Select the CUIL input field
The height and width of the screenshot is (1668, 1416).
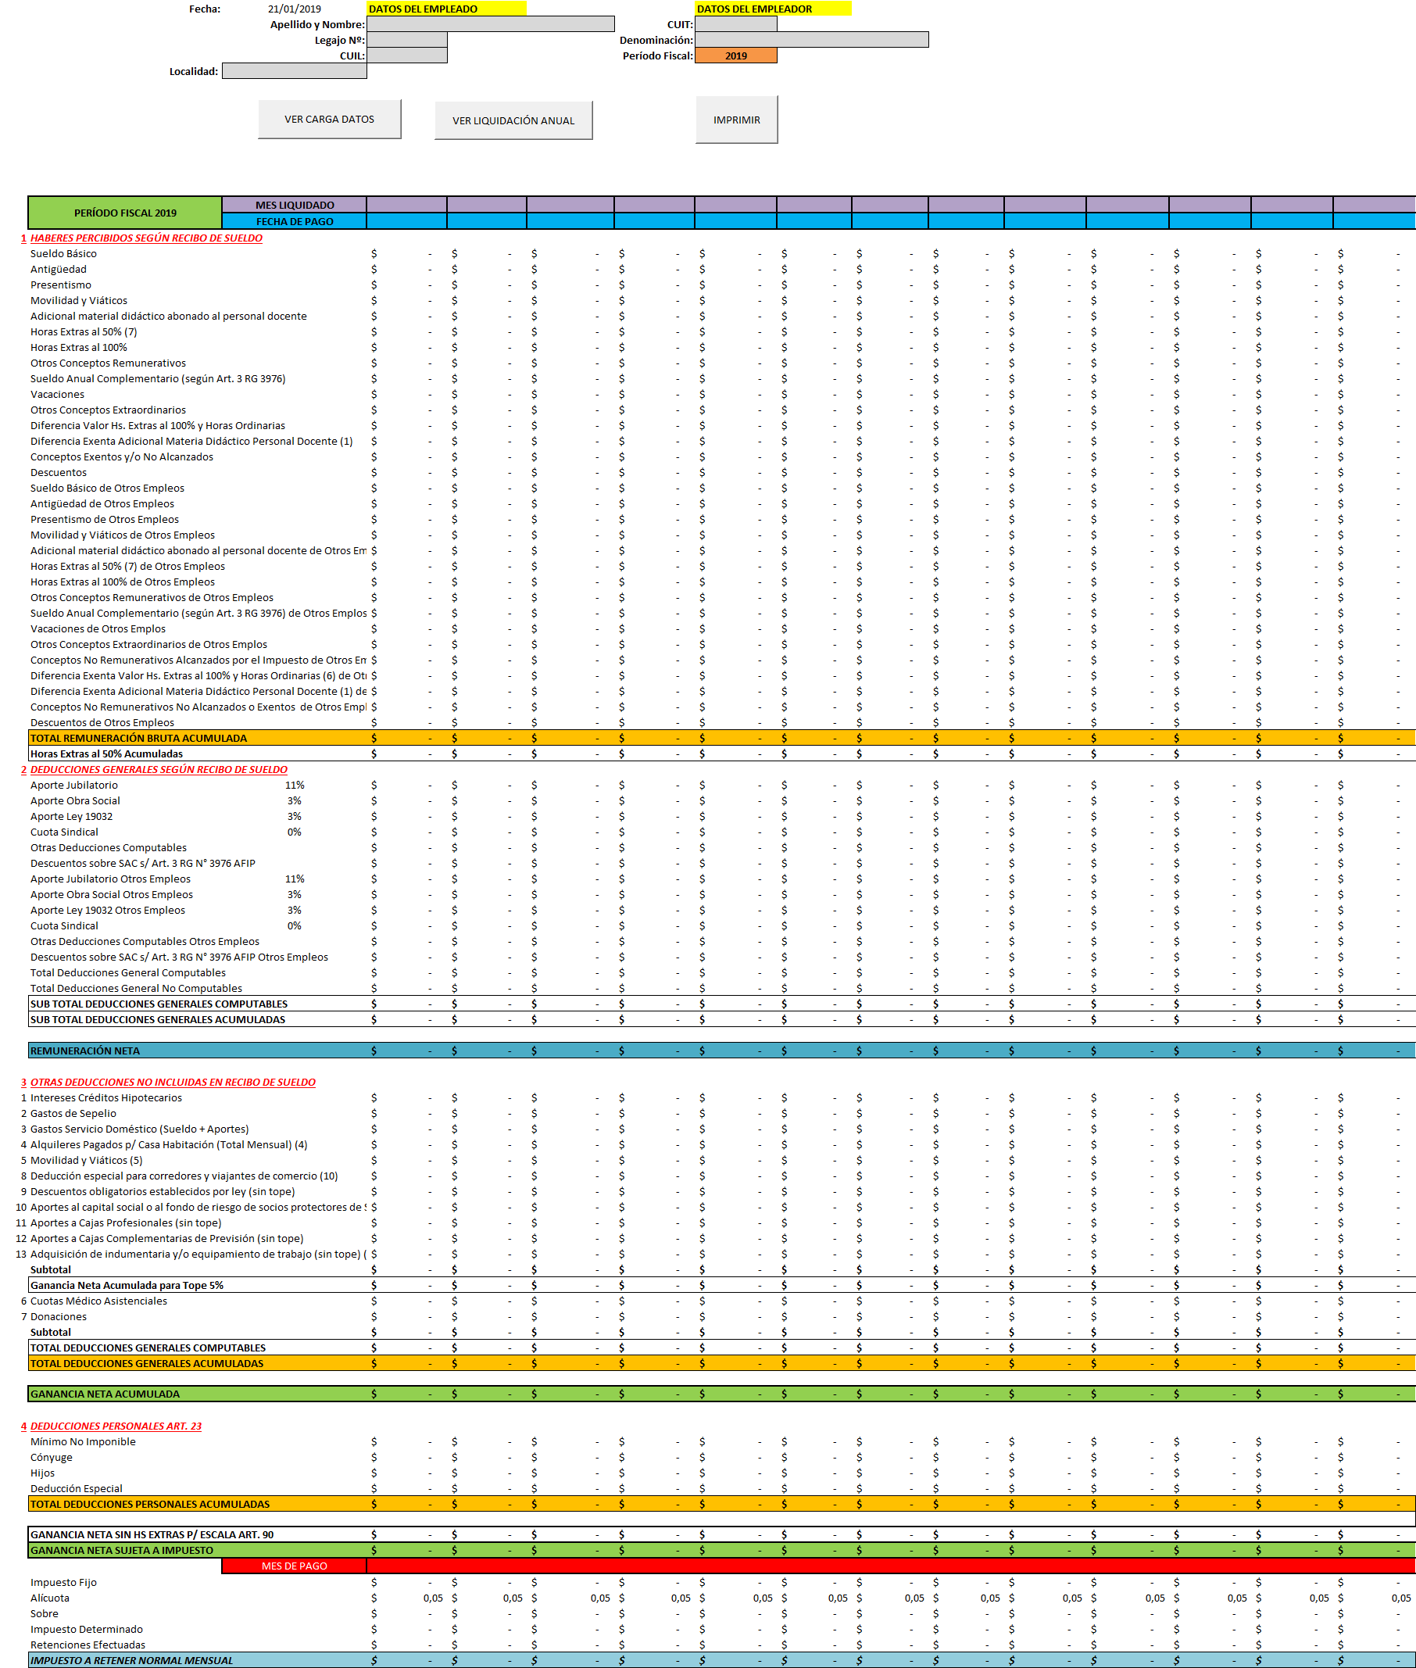coord(406,55)
